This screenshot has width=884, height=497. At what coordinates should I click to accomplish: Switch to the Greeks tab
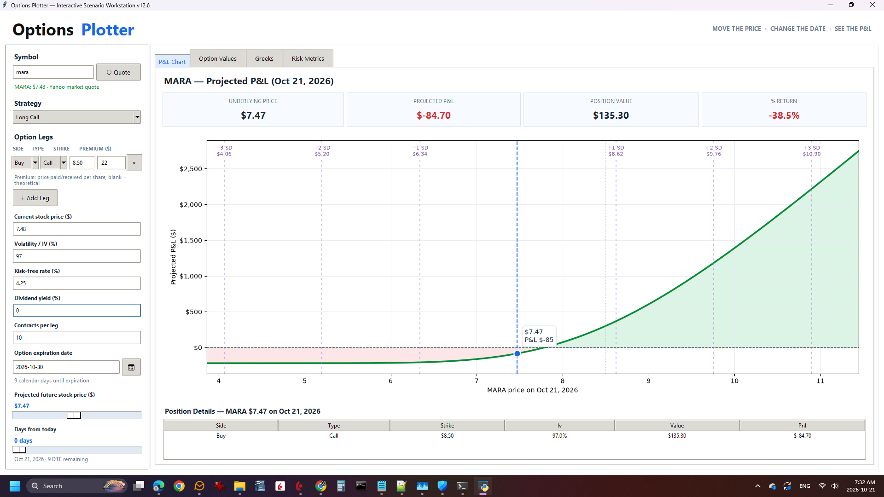[x=264, y=58]
